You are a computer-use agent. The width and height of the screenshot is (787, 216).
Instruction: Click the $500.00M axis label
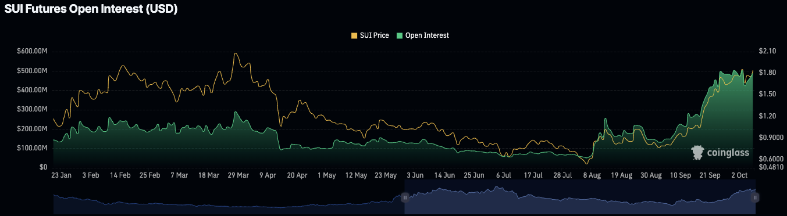point(32,71)
